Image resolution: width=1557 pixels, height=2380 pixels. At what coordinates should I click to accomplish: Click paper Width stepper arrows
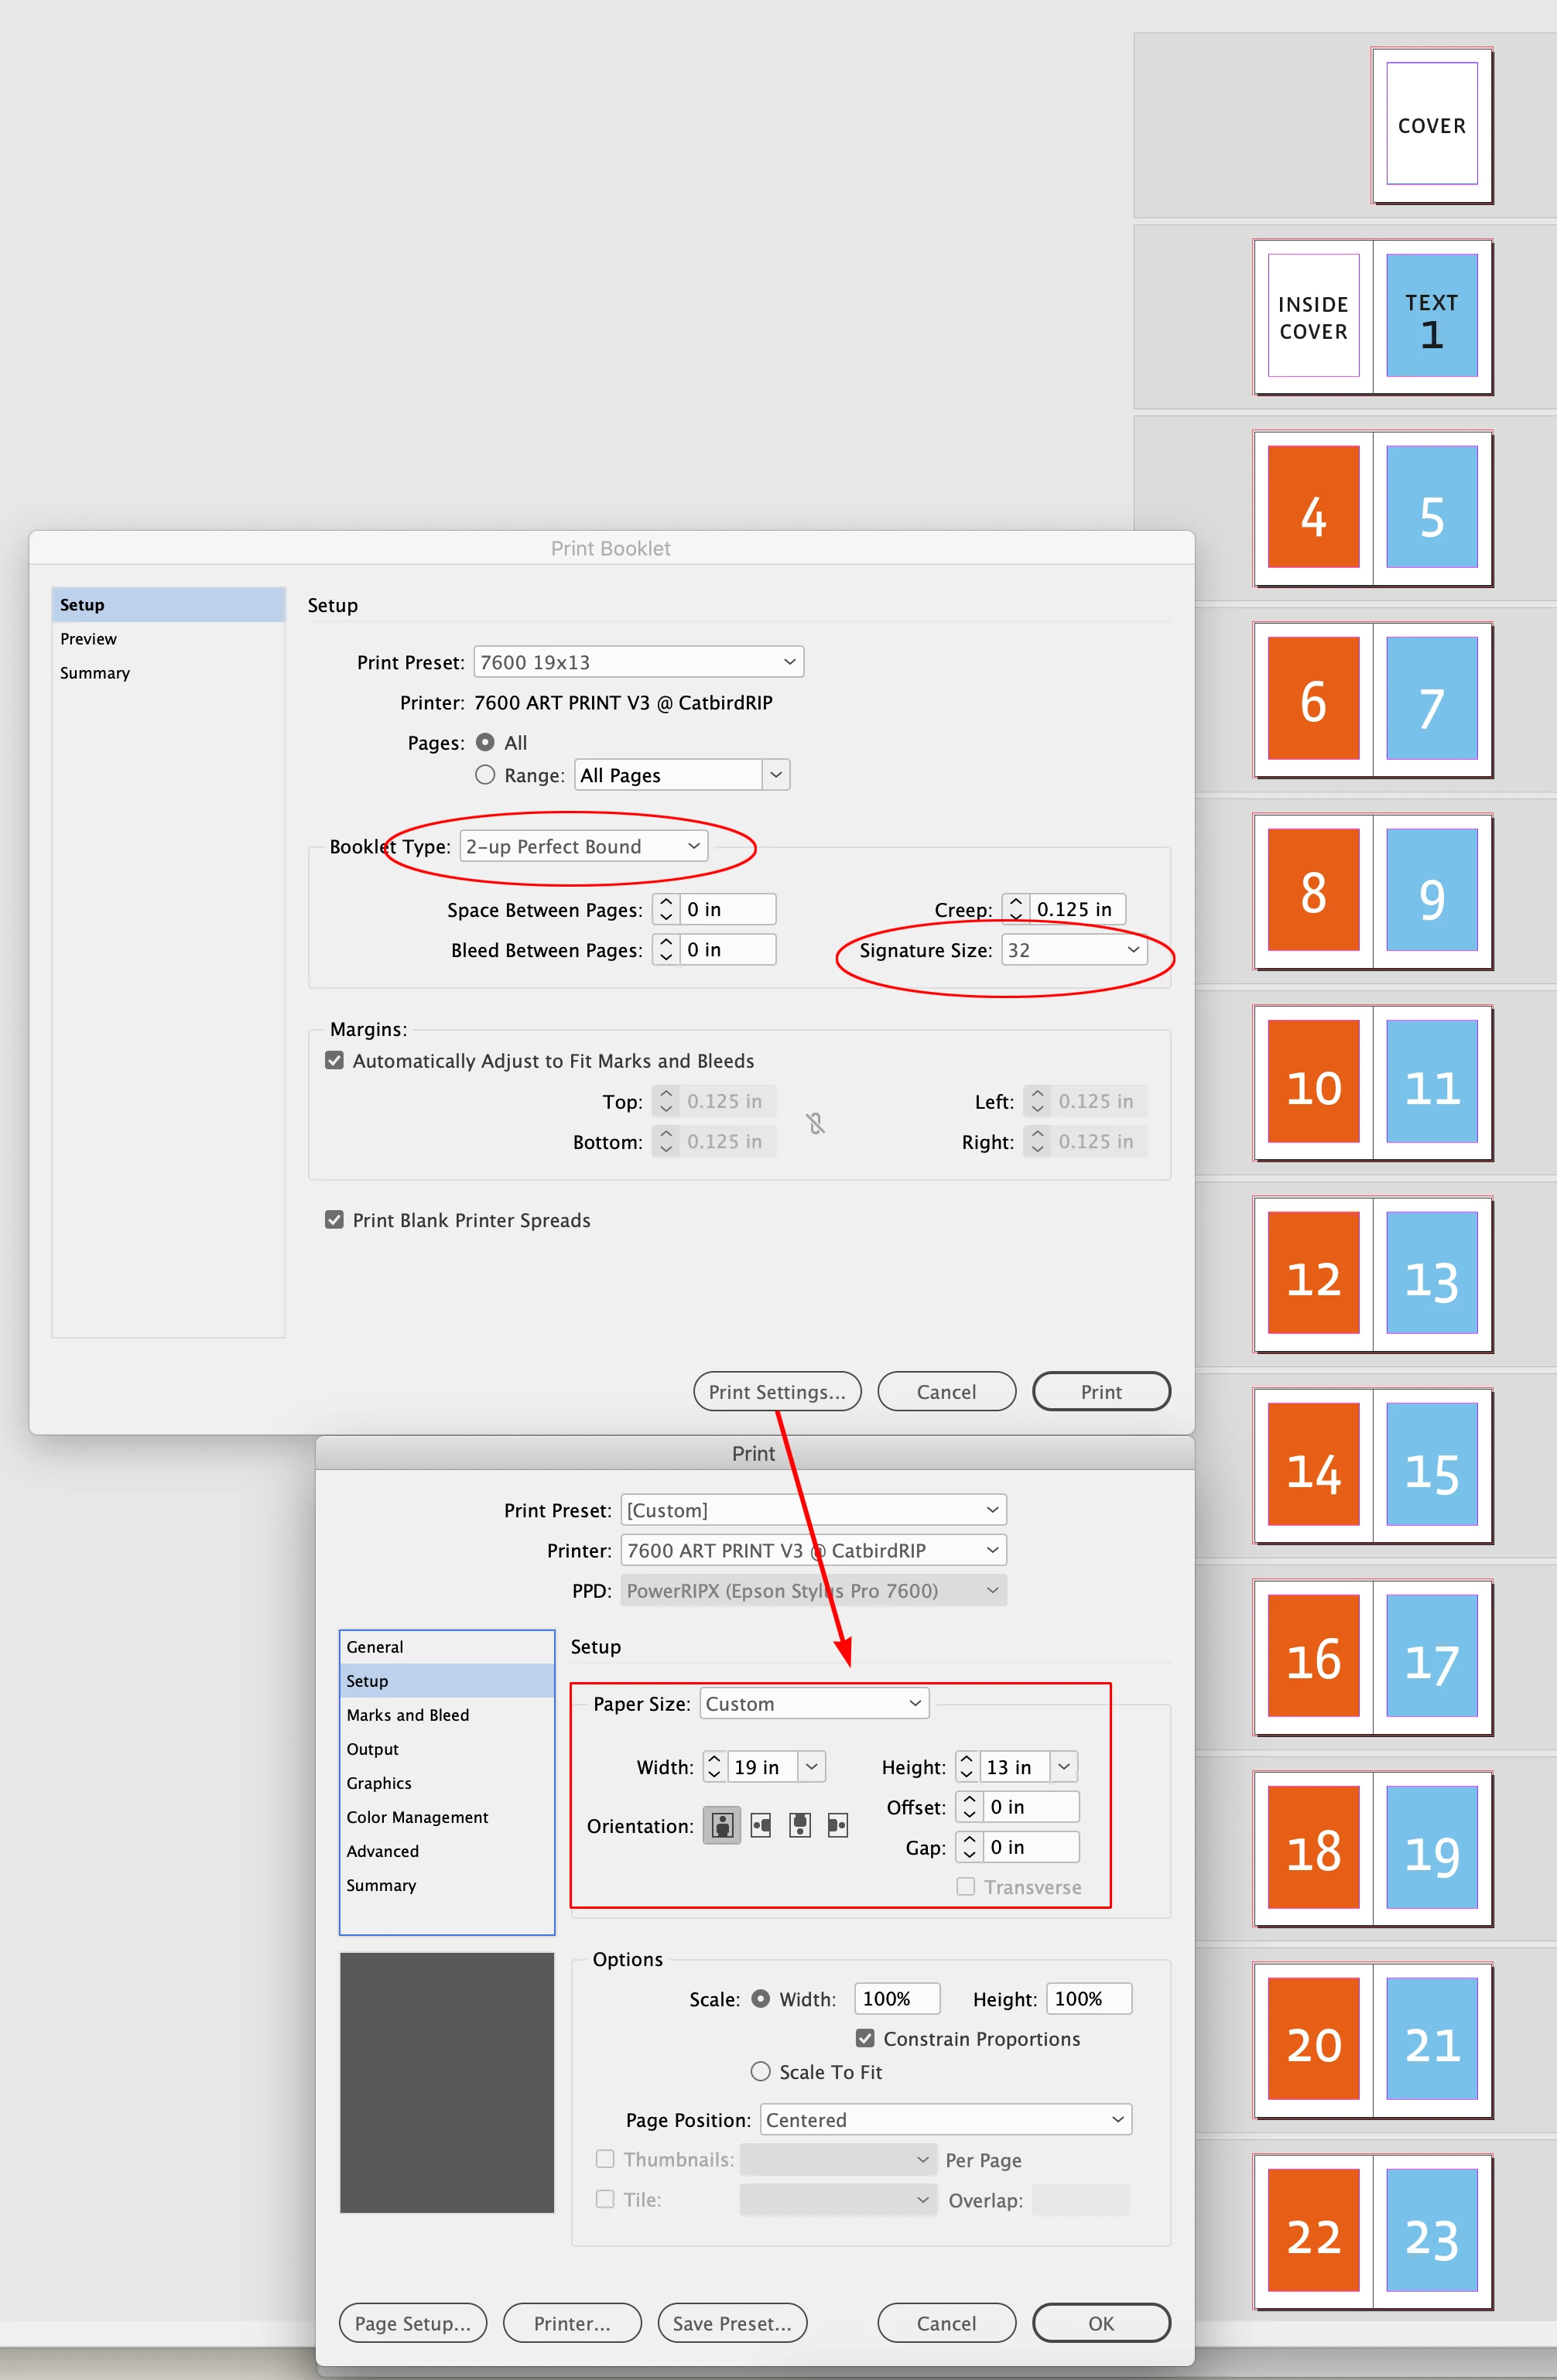point(714,1767)
